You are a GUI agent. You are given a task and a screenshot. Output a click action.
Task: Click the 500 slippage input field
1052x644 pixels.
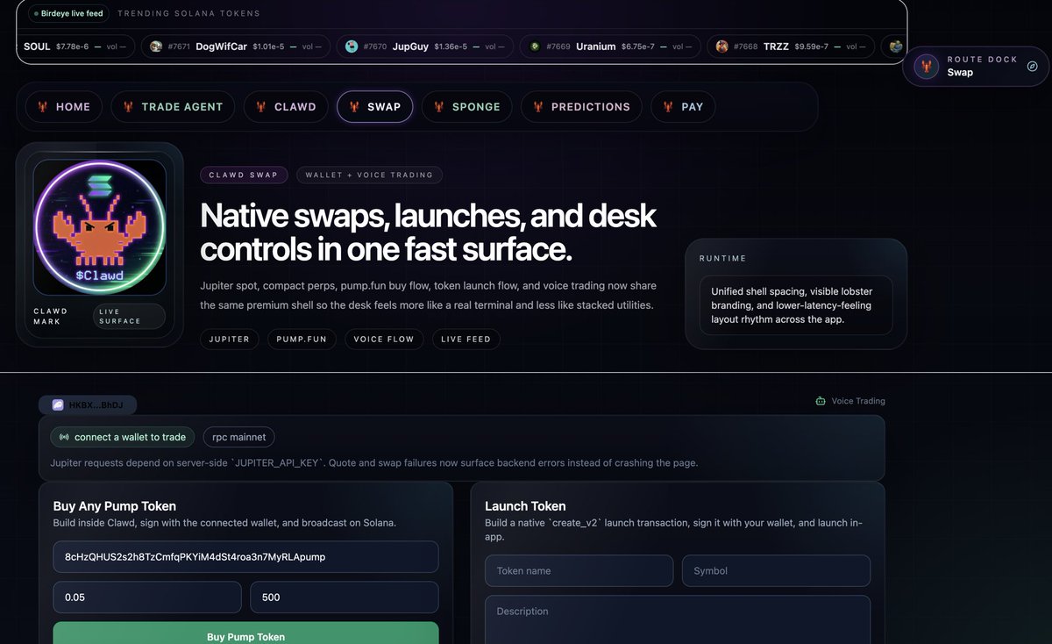(x=345, y=597)
